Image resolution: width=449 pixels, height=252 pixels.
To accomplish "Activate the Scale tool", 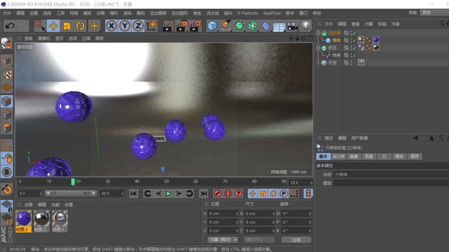I will [x=67, y=26].
